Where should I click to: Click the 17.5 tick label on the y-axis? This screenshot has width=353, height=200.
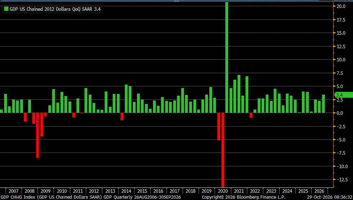(341, 20)
